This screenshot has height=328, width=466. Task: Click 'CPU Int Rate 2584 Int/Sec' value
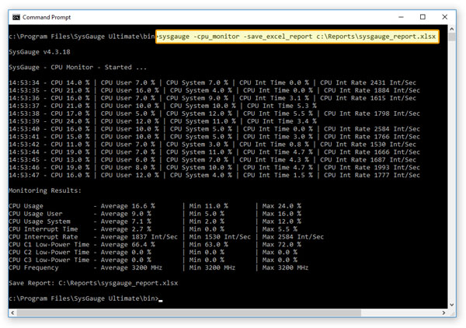(372, 129)
